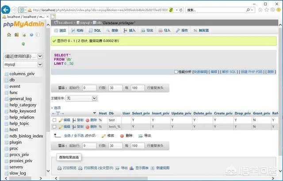This screenshot has width=283, height=181.
Task: Check the row checkbox for test
Action: [x=54, y=120]
